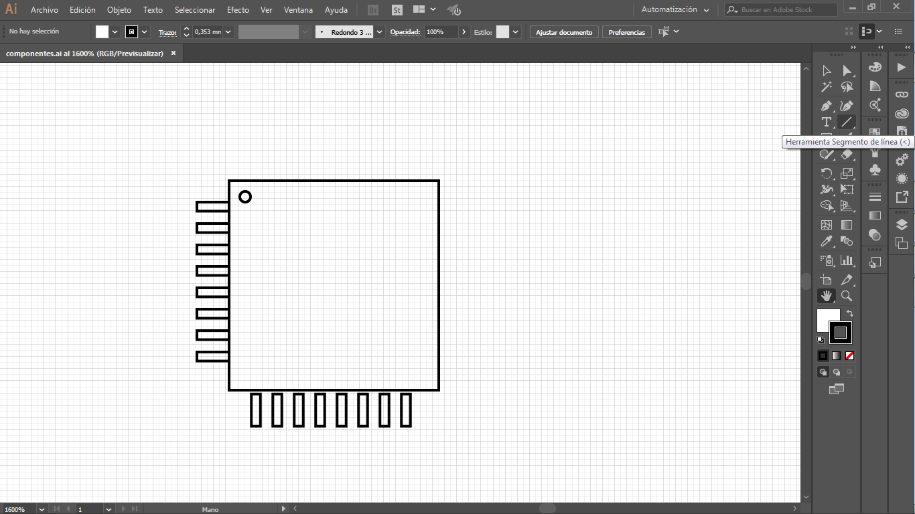Select the Selection tool (black arrow)

827,70
